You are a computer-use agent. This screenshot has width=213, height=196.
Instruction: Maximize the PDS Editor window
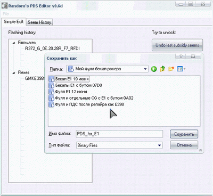click(x=191, y=4)
